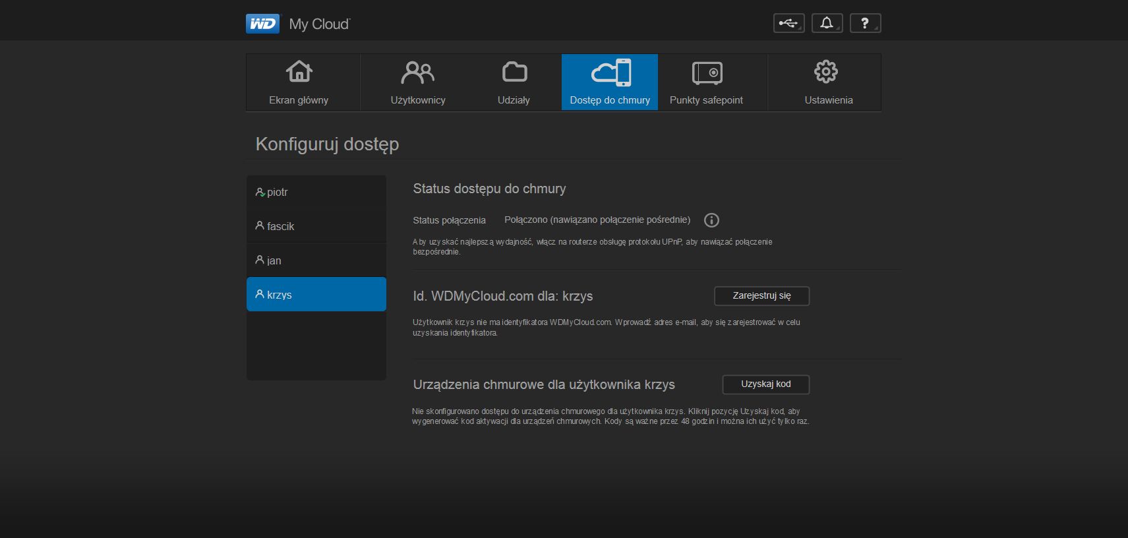Click the Id. WDMyCloud.com dla: krzys heading
The width and height of the screenshot is (1128, 538).
[503, 297]
